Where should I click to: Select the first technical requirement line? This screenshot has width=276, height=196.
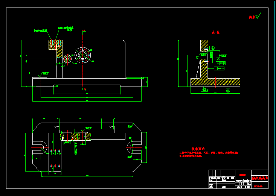(x=209, y=153)
